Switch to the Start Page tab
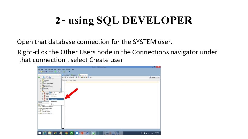The height and width of the screenshot is (139, 248). coord(66,75)
